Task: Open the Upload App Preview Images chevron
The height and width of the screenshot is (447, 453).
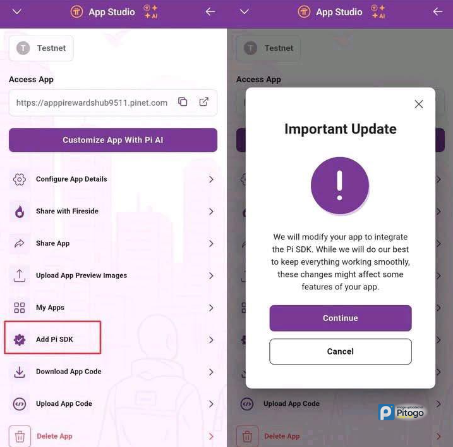Action: [x=211, y=275]
